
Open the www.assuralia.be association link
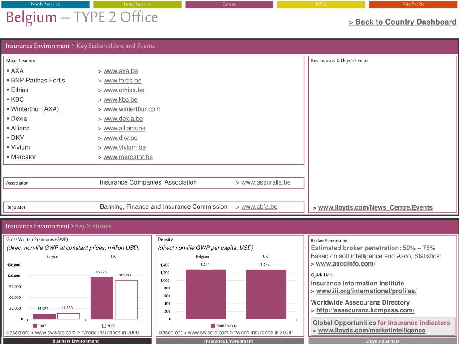(266, 183)
